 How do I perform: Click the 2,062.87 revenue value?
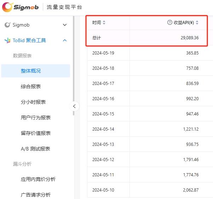[x=191, y=190]
